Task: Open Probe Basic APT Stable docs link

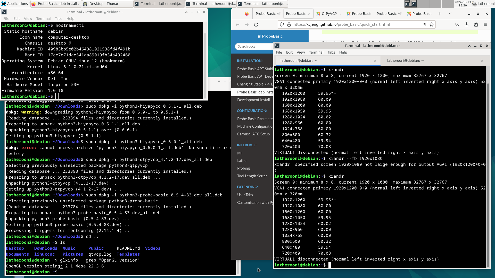Action: [255, 69]
